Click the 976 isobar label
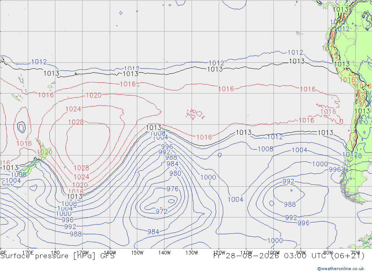372x272 pixels. (x=173, y=189)
